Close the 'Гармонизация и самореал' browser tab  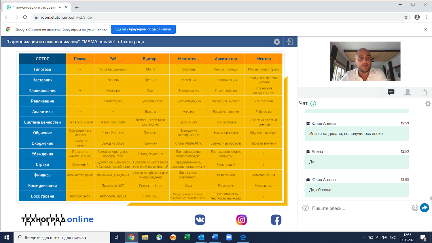coord(67,7)
